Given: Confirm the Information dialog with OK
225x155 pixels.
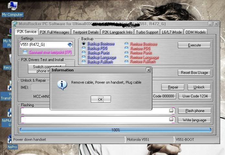Looking at the screenshot, I should tap(101, 99).
